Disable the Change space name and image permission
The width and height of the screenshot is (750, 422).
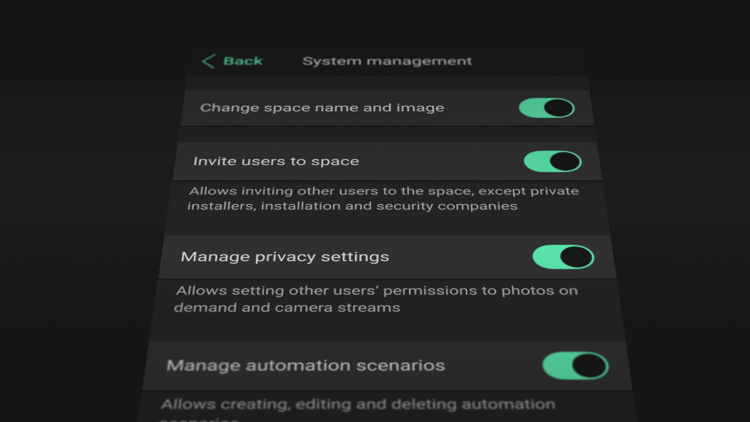(546, 108)
